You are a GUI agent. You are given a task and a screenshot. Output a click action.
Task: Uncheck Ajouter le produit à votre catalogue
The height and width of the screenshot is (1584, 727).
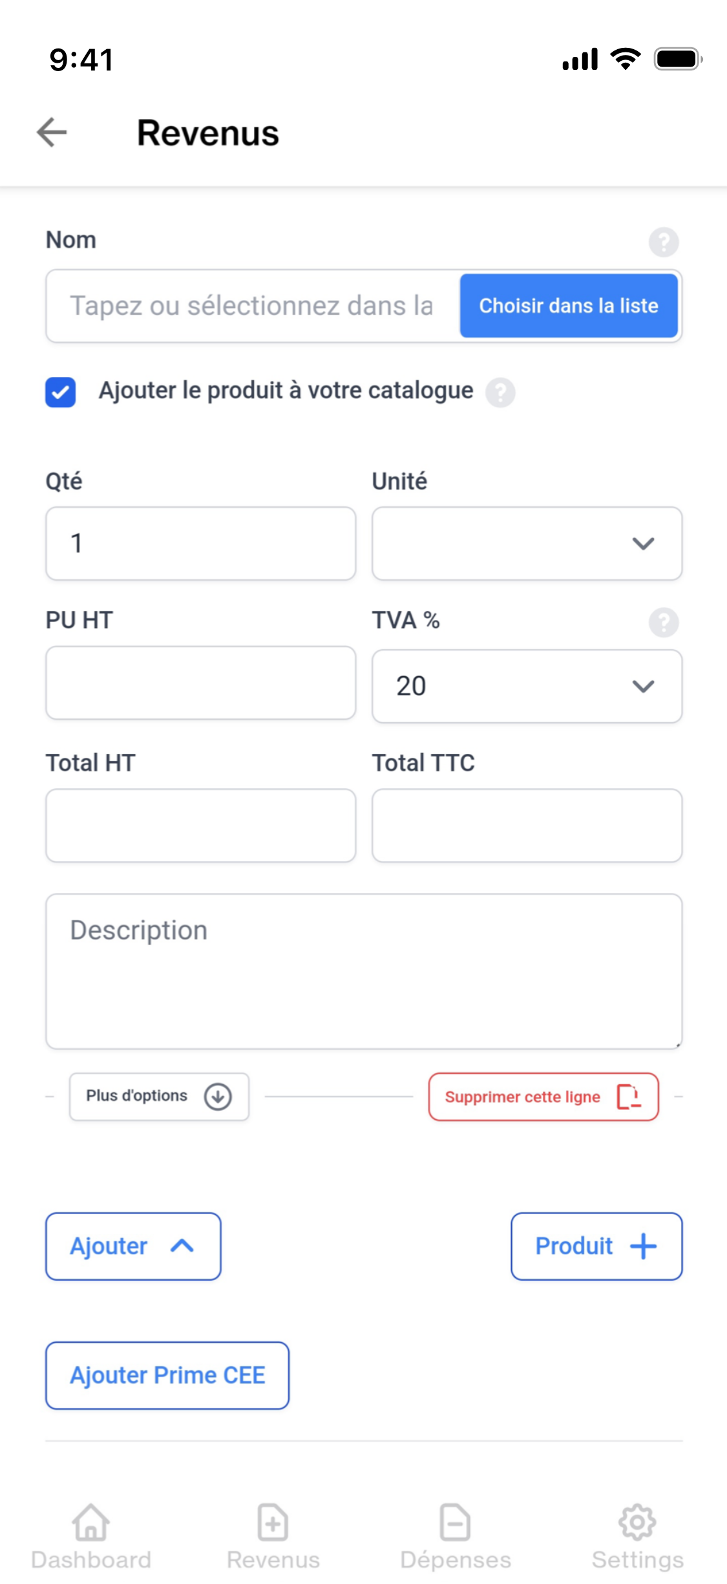[x=59, y=391]
